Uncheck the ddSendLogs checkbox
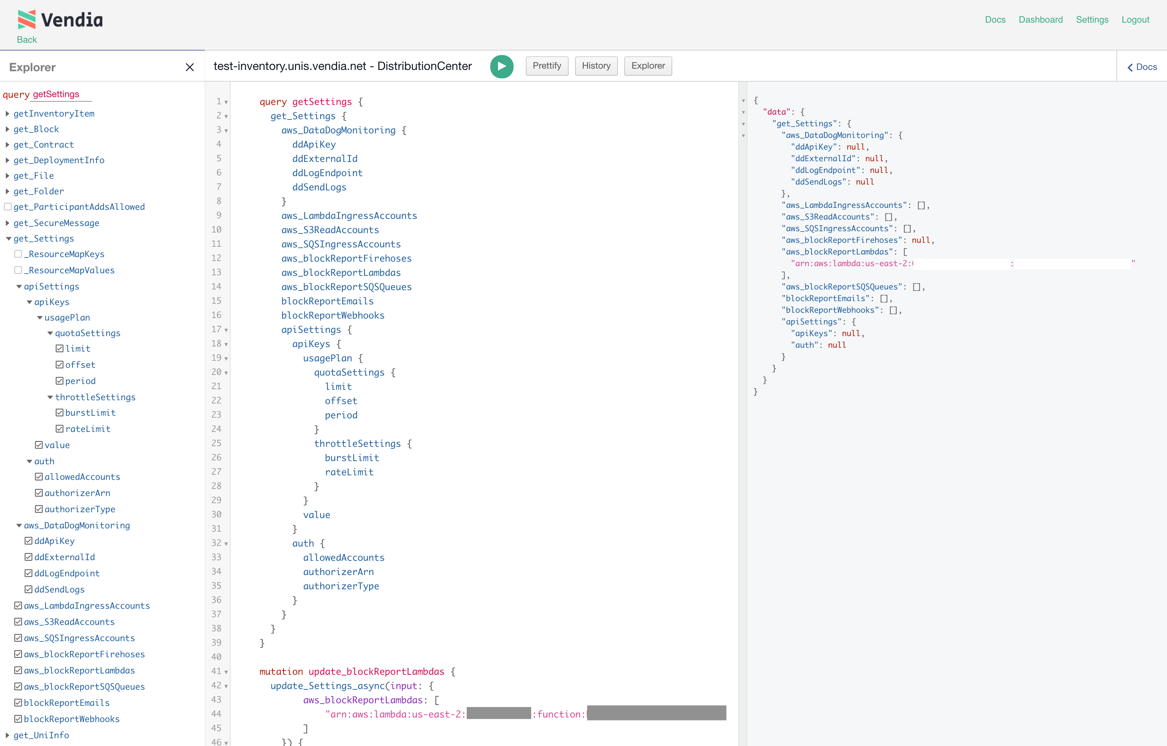The image size is (1167, 746). 28,589
